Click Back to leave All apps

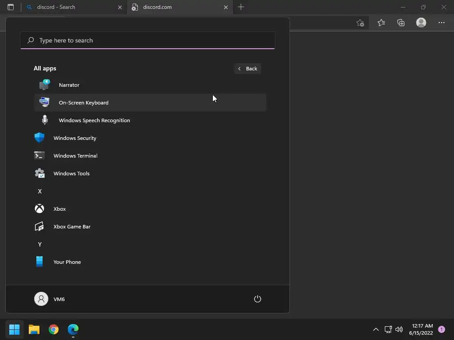pos(247,69)
